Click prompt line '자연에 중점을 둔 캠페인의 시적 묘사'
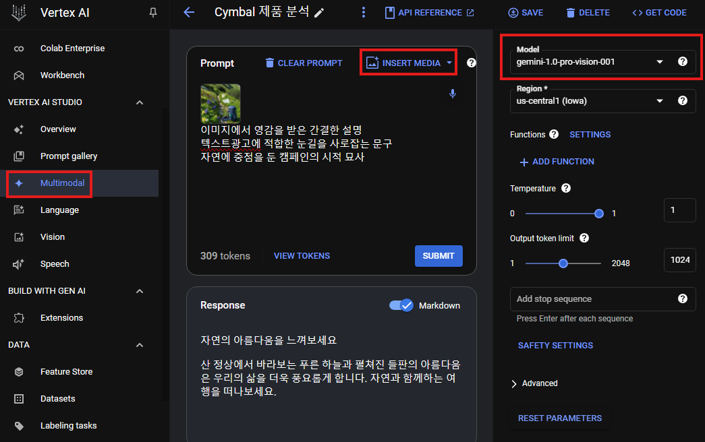705x442 pixels. pyautogui.click(x=283, y=157)
